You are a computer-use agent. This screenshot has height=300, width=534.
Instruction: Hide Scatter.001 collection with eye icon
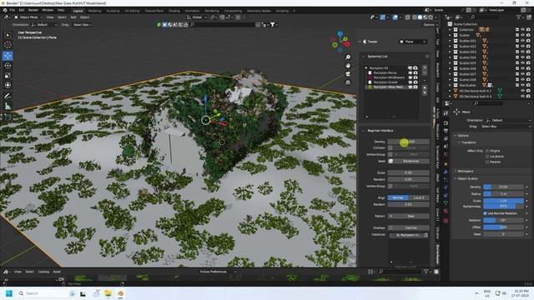[x=523, y=41]
